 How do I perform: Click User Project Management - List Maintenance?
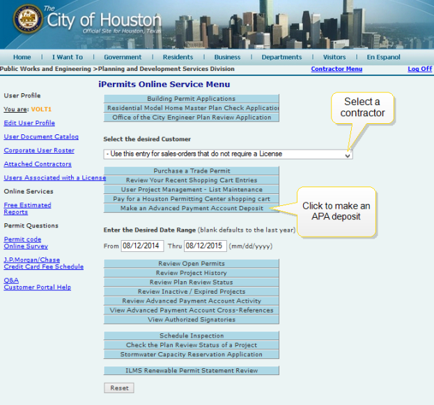192,190
